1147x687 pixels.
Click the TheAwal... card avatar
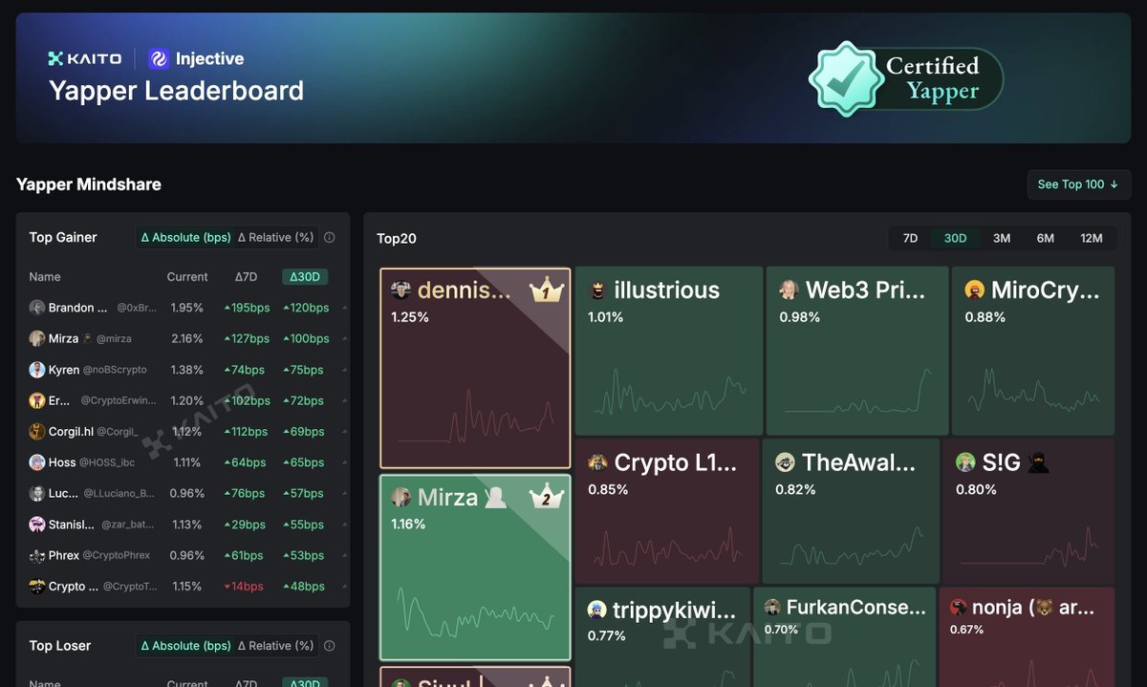(785, 462)
